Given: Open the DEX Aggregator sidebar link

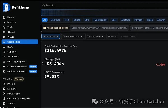Looking at the screenshot, I should (20, 62).
